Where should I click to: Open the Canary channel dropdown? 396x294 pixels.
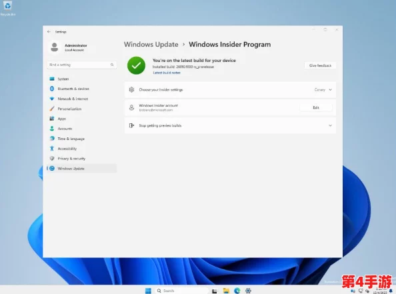tap(323, 89)
